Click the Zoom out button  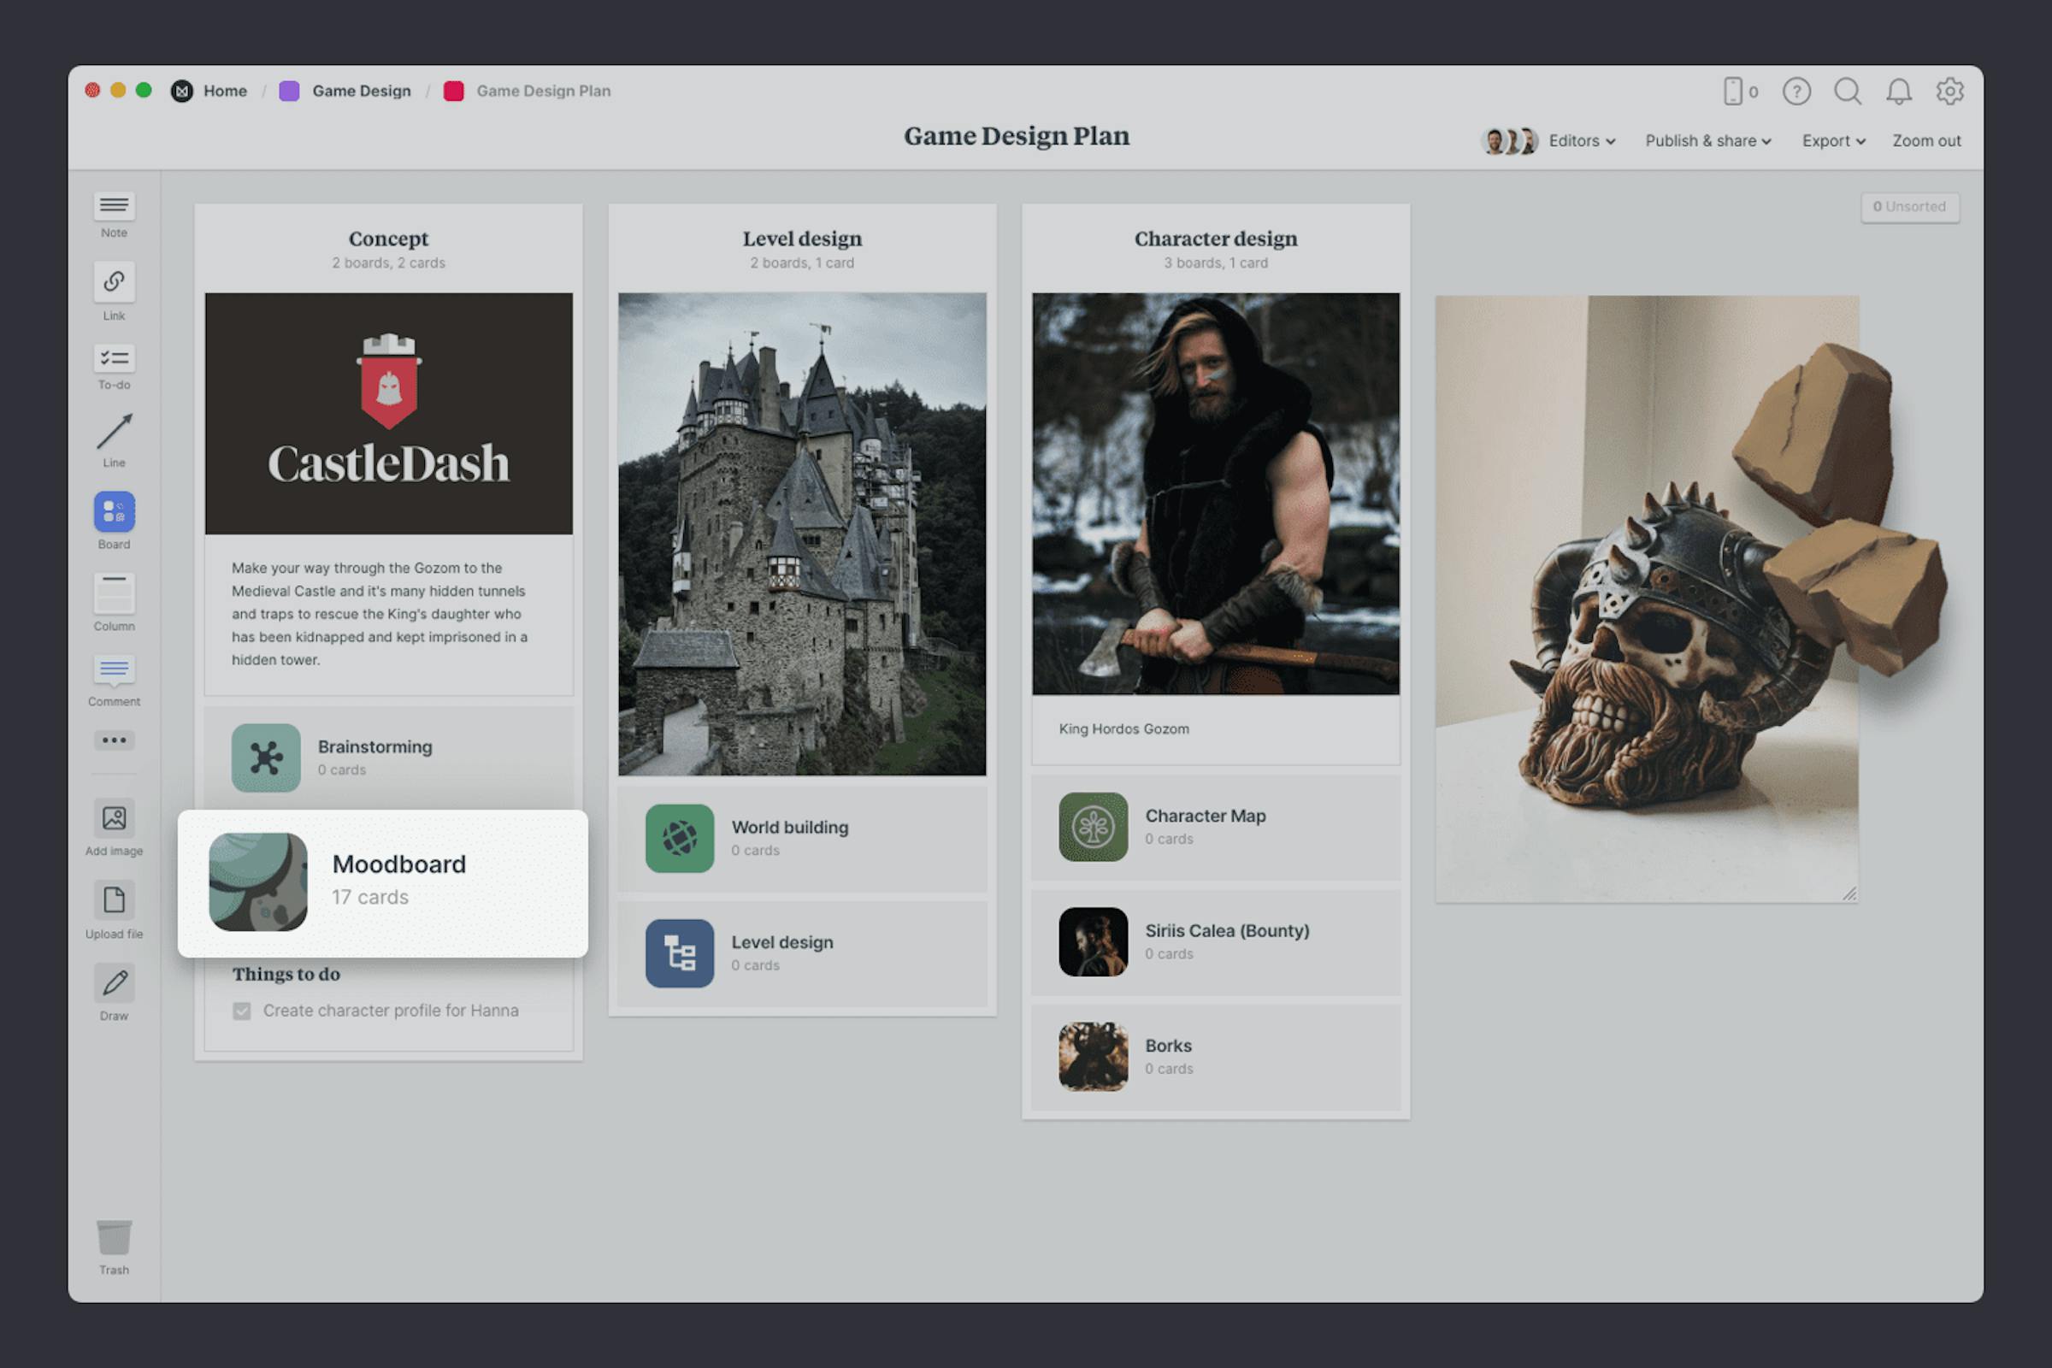(1925, 140)
